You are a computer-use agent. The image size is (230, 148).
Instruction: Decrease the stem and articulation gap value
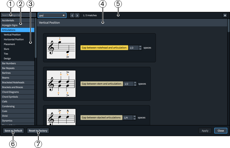[x=135, y=85]
